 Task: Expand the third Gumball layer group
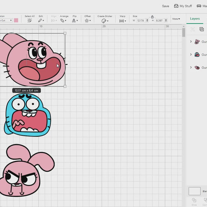coord(191,67)
